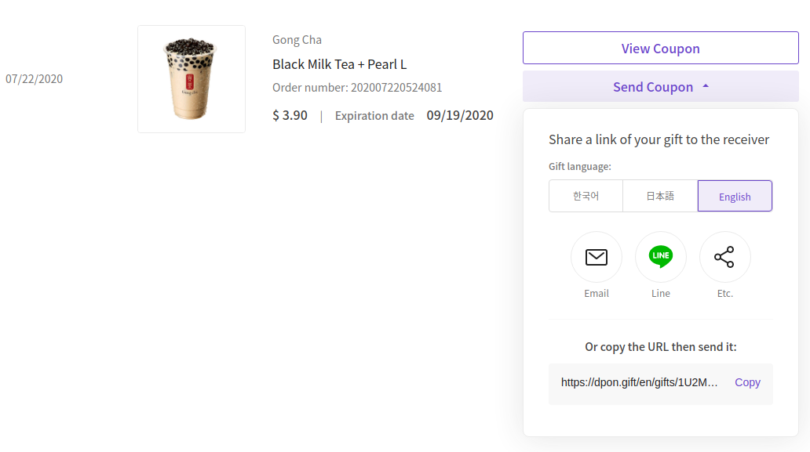
Task: Click the Etc. label below the share icon
Action: coord(724,293)
